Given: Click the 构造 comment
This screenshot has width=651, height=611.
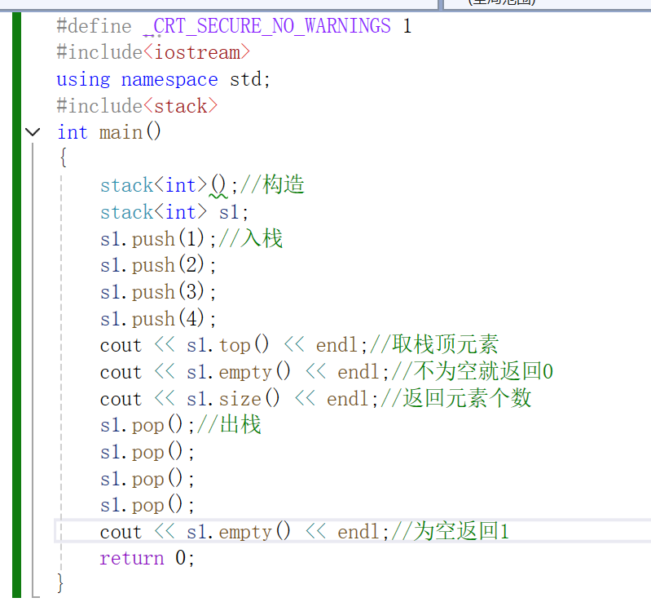Looking at the screenshot, I should coord(272,185).
